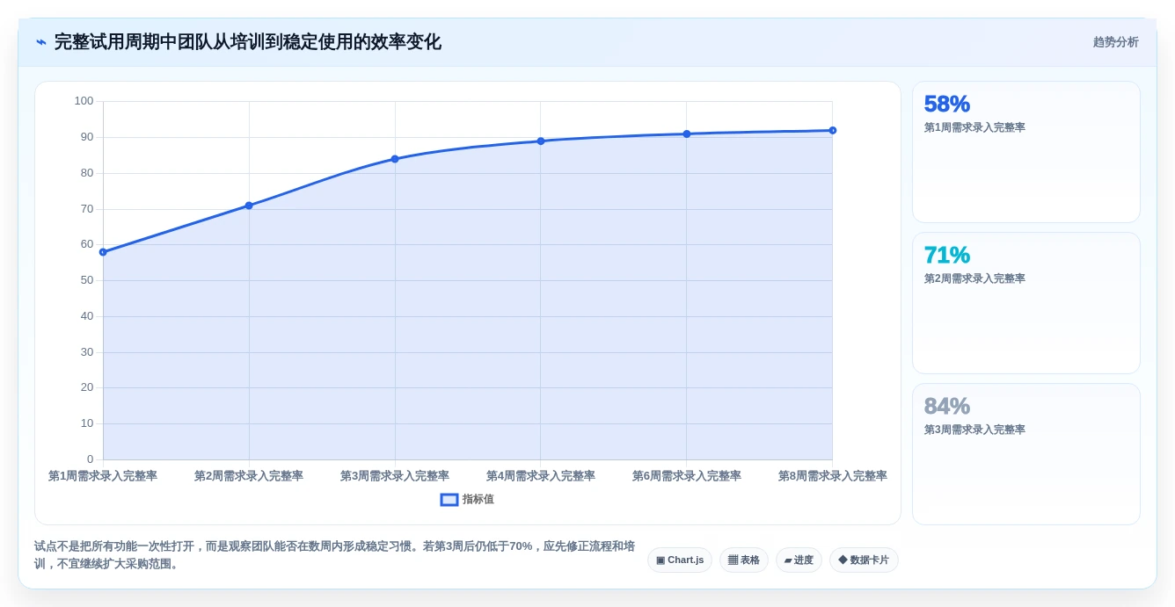The image size is (1175, 607).
Task: Click 第3周需求录入完整率 label under 84%
Action: [x=974, y=430]
